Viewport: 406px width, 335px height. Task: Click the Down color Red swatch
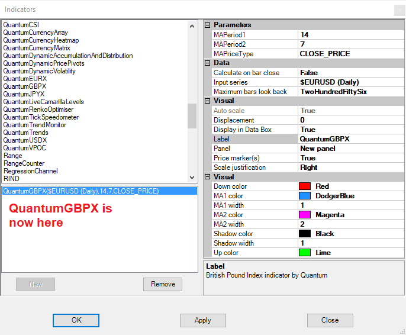coord(305,186)
